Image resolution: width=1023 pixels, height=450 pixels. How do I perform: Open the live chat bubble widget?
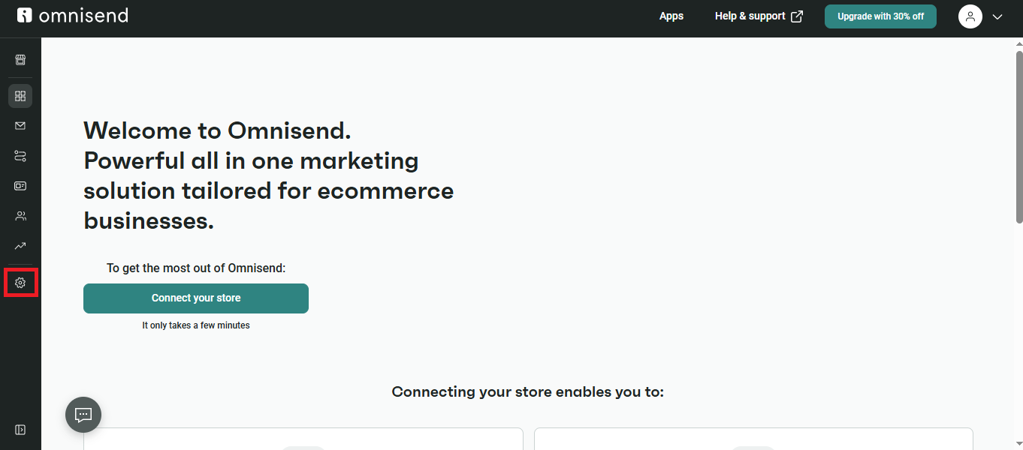point(83,415)
